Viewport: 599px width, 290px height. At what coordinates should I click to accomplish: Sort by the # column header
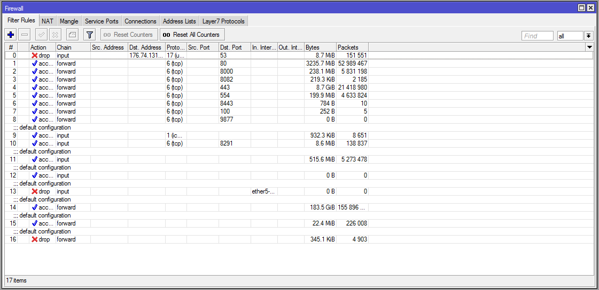(11, 47)
